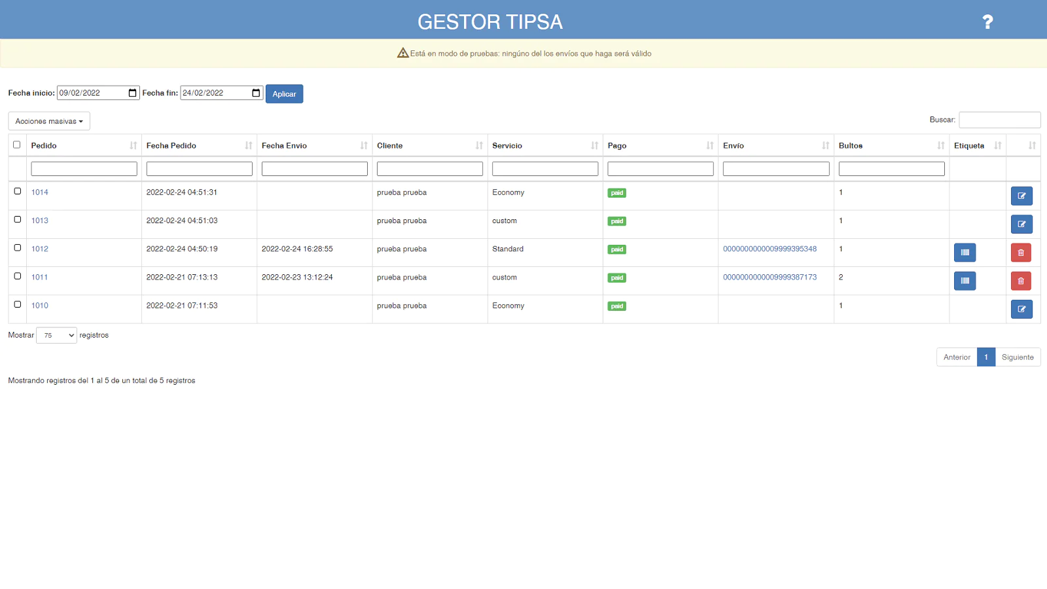
Task: Open order link 1010
Action: pyautogui.click(x=40, y=306)
